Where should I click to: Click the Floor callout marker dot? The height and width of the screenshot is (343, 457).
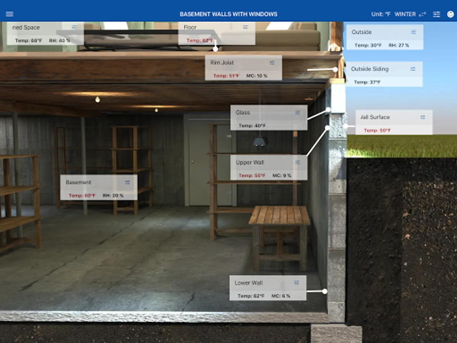[x=216, y=49]
